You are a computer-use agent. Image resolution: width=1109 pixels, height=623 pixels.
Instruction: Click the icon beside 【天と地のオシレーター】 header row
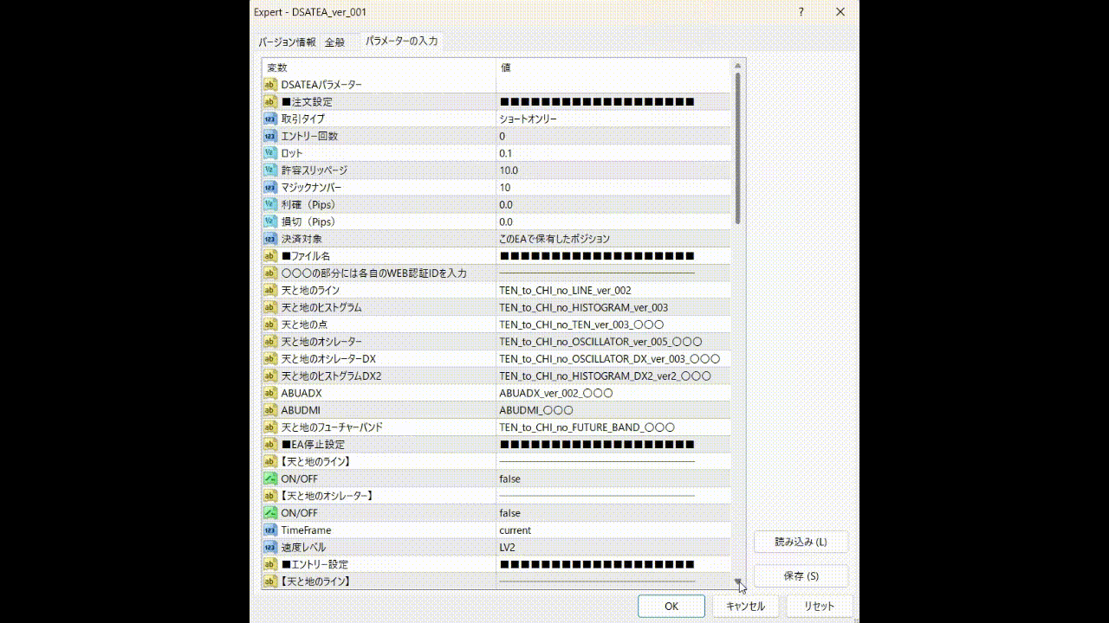click(270, 496)
